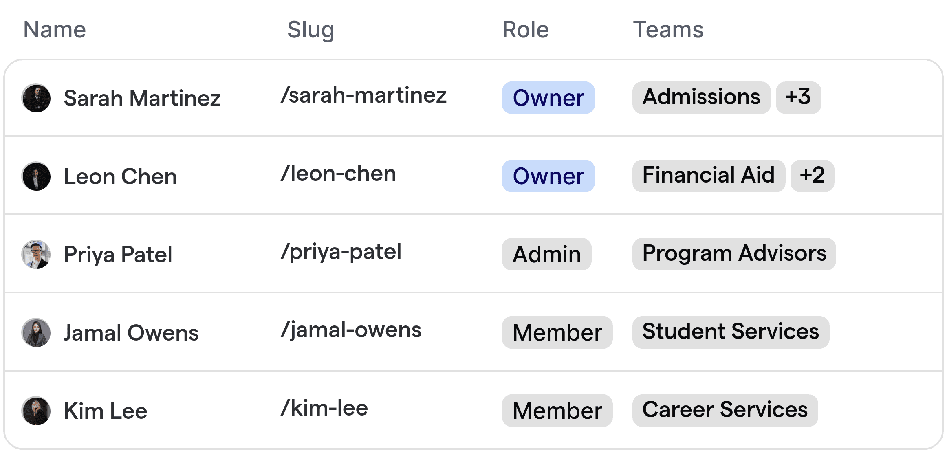
Task: Show hidden teams behind Sarah's +3 chip
Action: (x=798, y=98)
